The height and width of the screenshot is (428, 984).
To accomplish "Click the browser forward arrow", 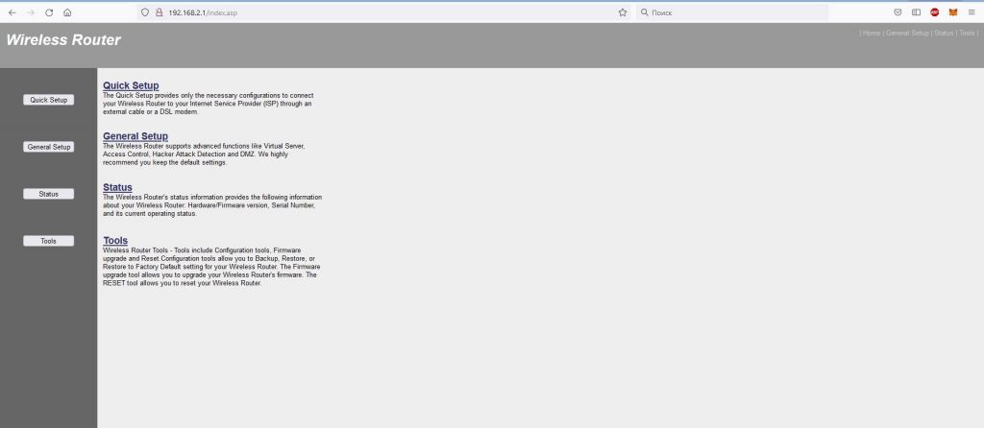I will [x=30, y=12].
